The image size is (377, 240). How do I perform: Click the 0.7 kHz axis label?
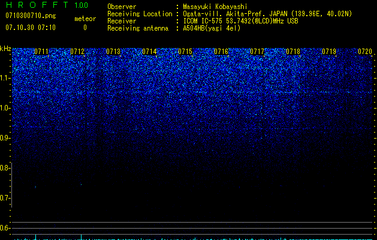pyautogui.click(x=5, y=198)
